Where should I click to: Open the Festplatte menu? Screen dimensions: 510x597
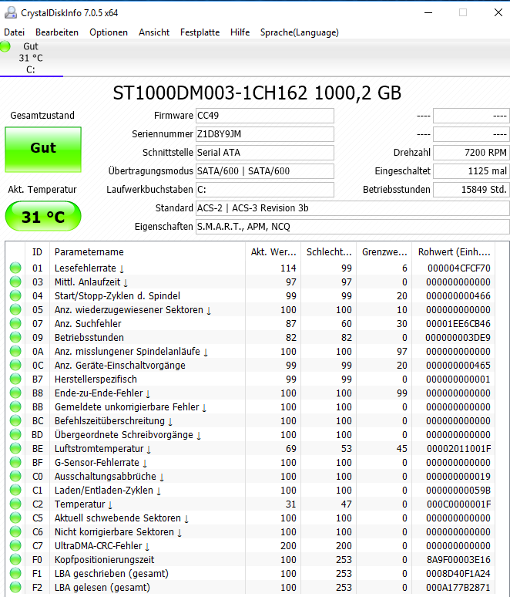200,32
